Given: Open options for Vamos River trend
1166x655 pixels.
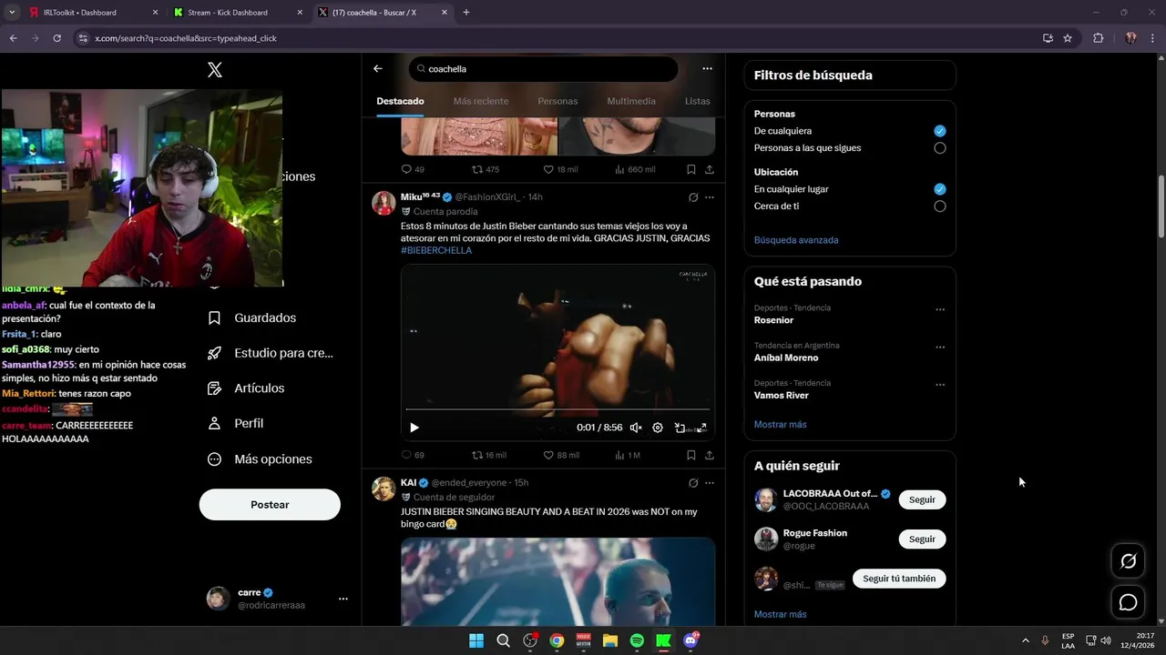Looking at the screenshot, I should pyautogui.click(x=940, y=385).
